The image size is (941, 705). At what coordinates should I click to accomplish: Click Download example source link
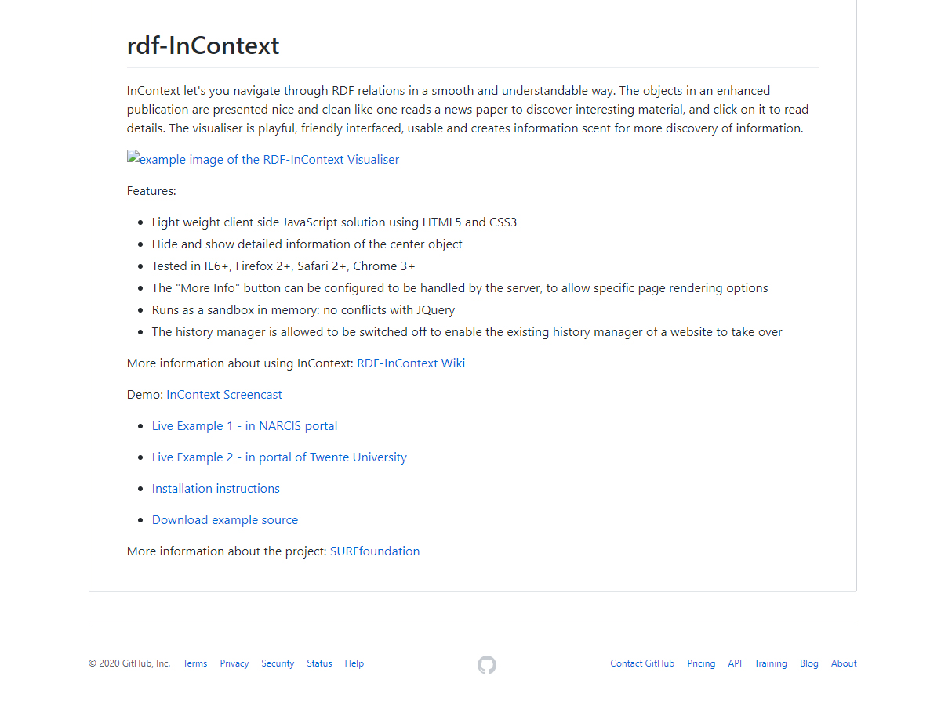point(225,520)
